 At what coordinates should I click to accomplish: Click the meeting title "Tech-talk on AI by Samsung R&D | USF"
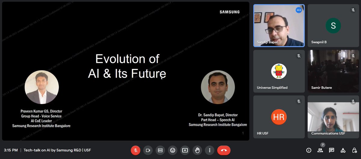point(57,150)
